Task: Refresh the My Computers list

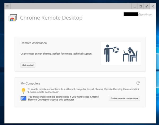Action: tap(138, 83)
